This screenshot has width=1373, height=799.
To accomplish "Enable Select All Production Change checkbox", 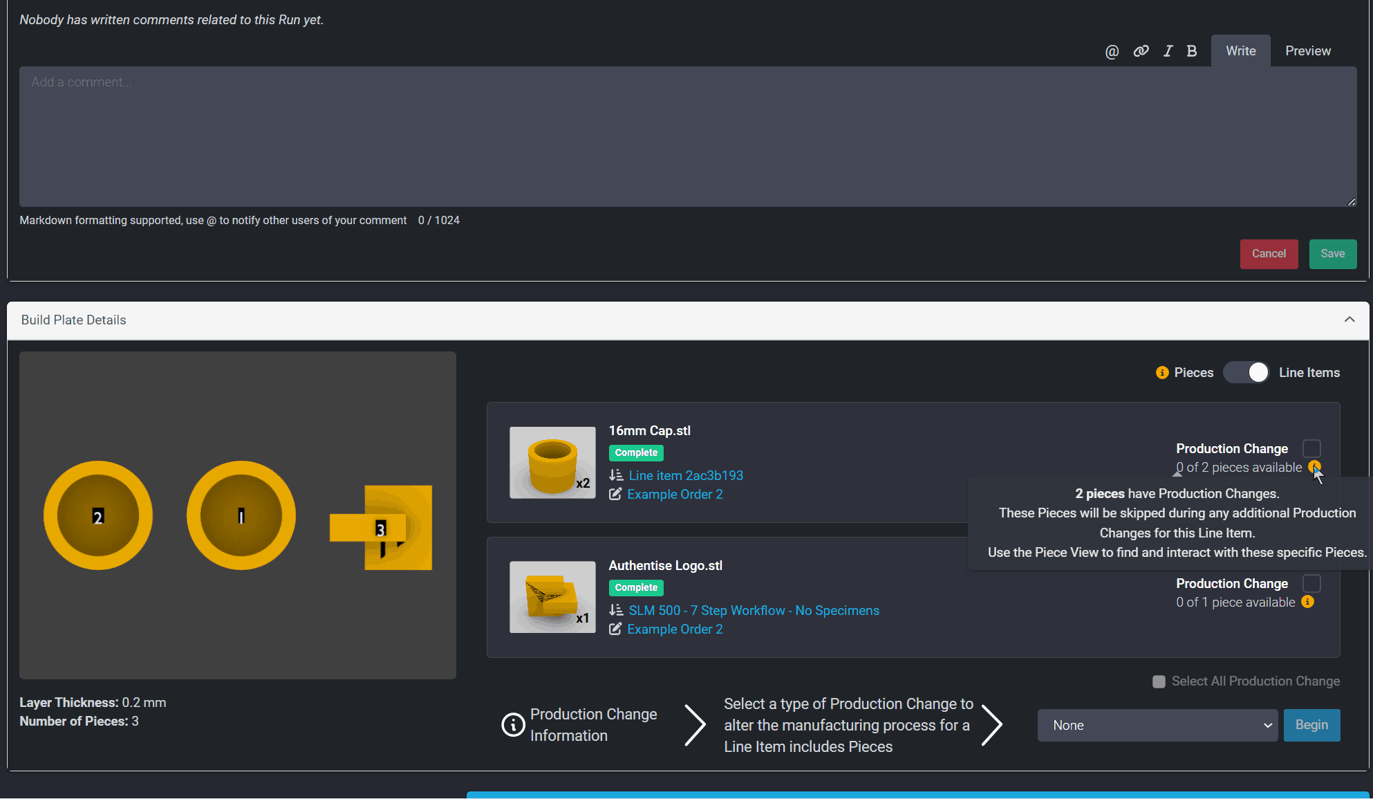I will 1159,681.
